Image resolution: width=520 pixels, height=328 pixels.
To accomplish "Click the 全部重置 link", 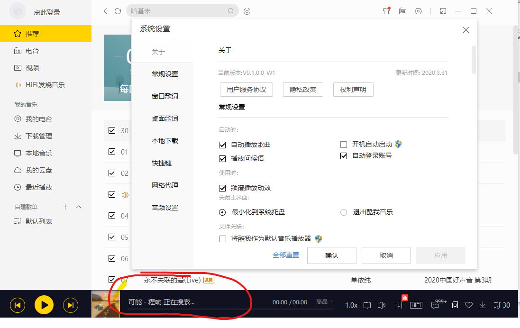I will pos(286,255).
